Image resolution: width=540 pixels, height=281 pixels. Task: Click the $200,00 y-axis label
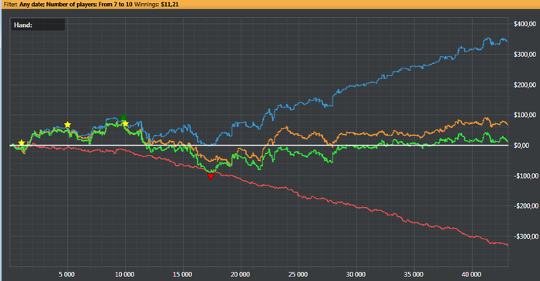pos(525,85)
